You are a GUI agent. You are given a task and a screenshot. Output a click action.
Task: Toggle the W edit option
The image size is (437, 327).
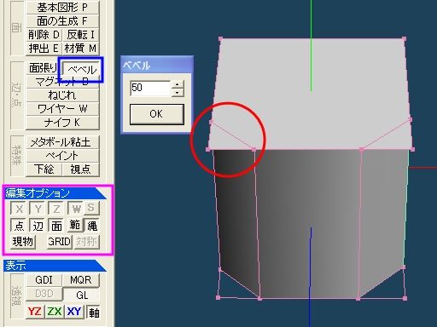tap(75, 209)
